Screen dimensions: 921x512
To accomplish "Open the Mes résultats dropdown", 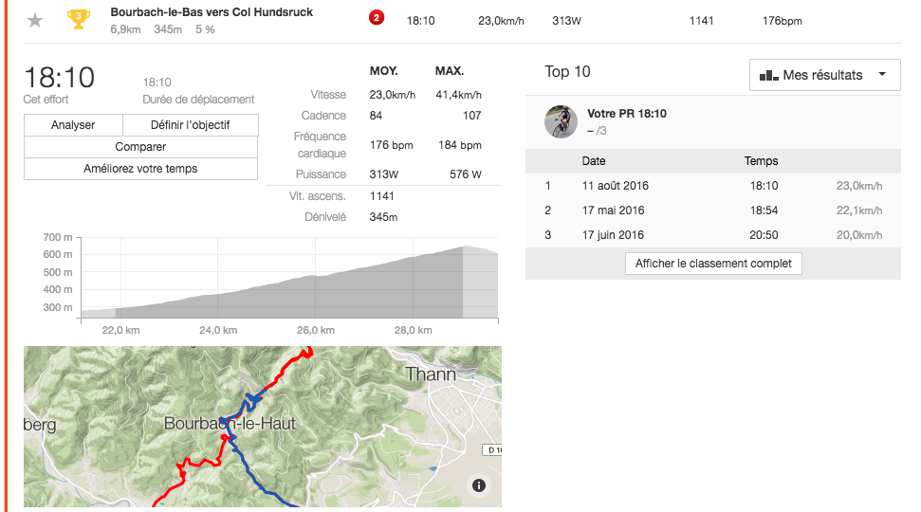I will click(x=824, y=75).
